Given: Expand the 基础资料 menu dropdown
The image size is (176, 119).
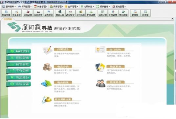Looking at the screenshot, I should (9, 7).
